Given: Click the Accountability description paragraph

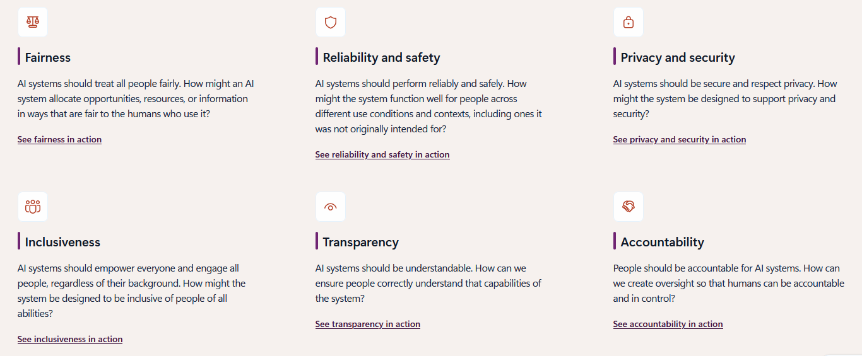Looking at the screenshot, I should pos(729,284).
